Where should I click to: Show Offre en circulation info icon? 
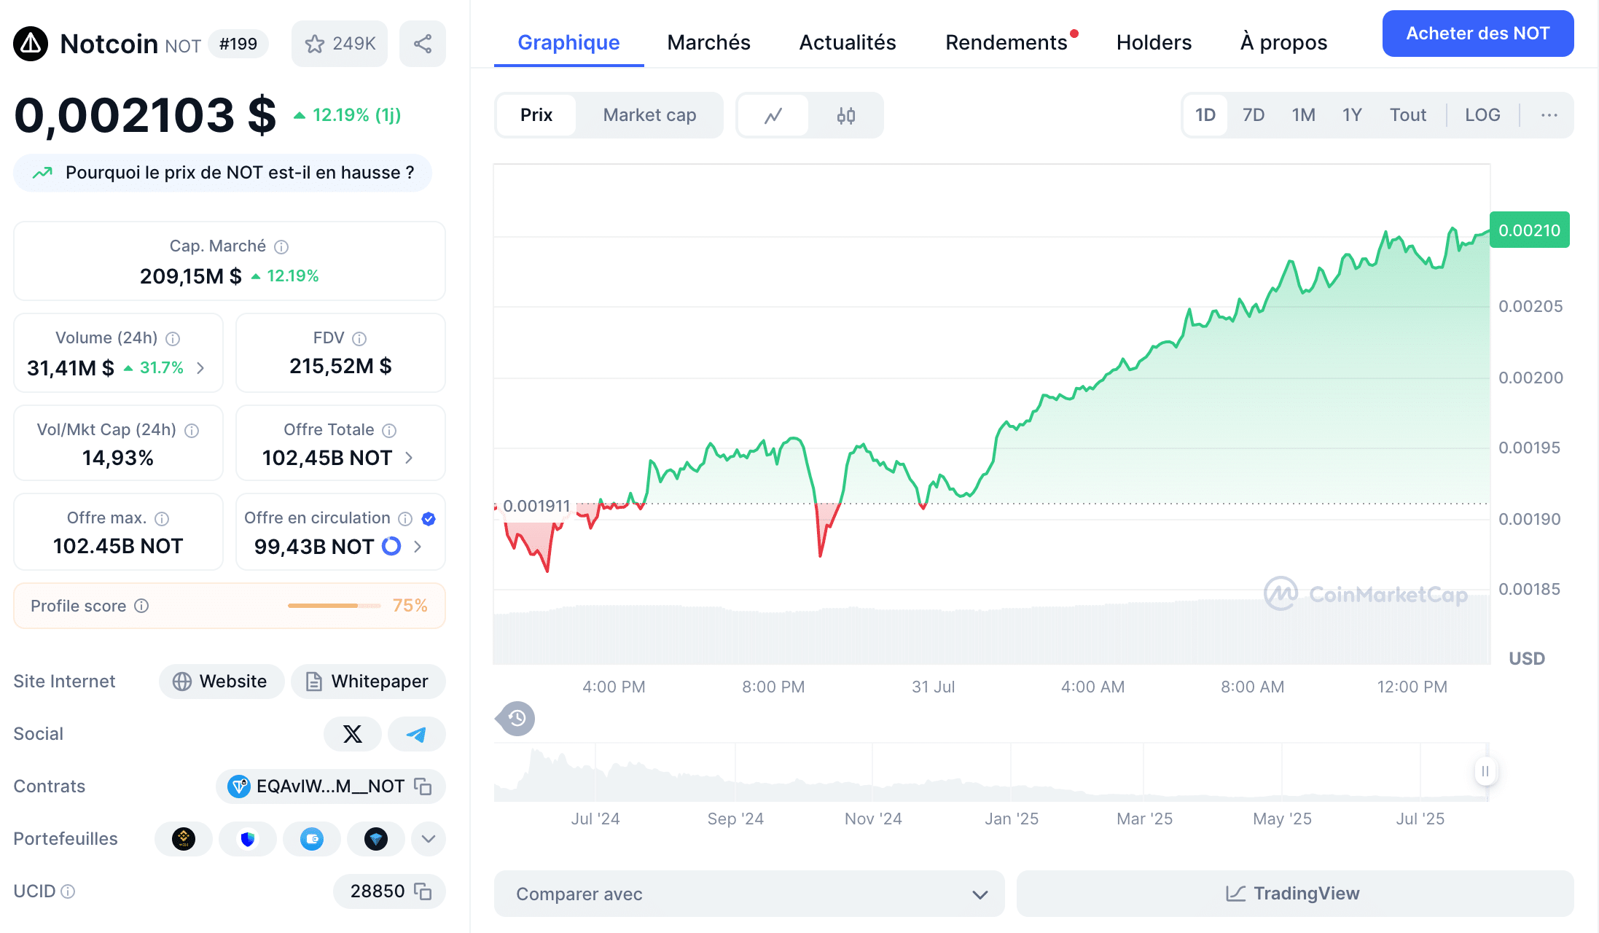click(x=405, y=519)
